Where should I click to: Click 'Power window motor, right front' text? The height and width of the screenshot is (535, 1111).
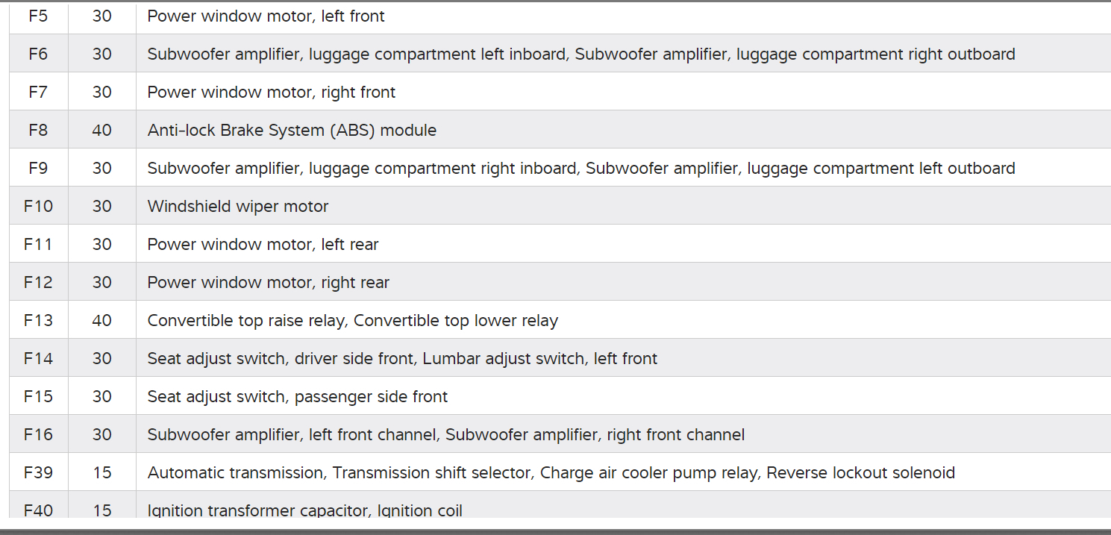click(271, 92)
